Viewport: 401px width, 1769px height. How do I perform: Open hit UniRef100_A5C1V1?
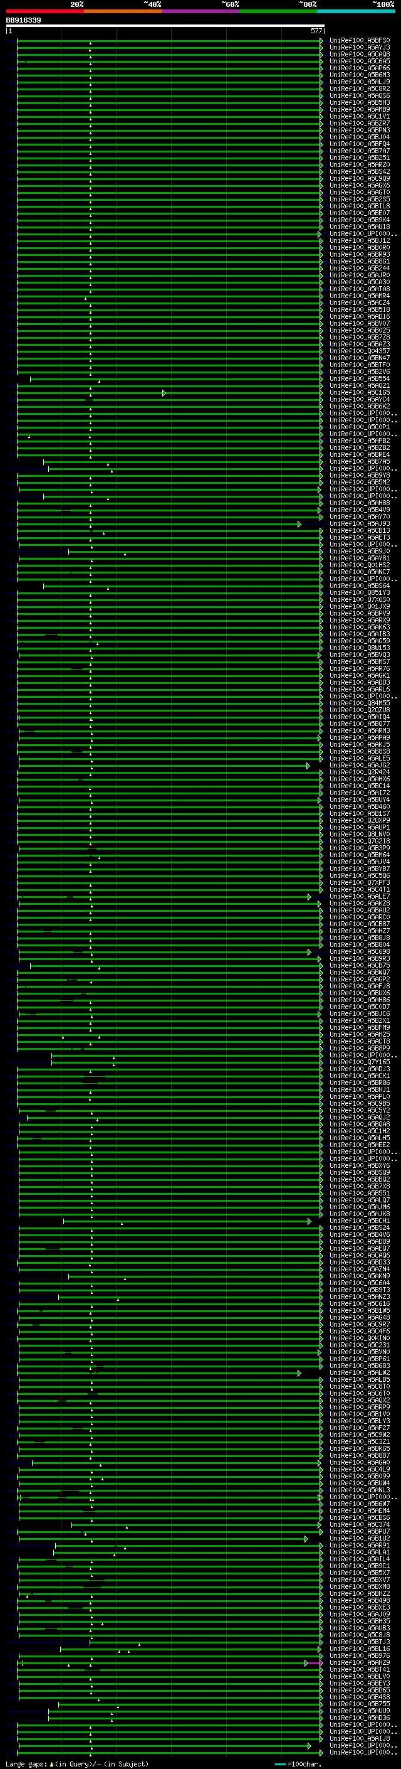click(x=360, y=116)
